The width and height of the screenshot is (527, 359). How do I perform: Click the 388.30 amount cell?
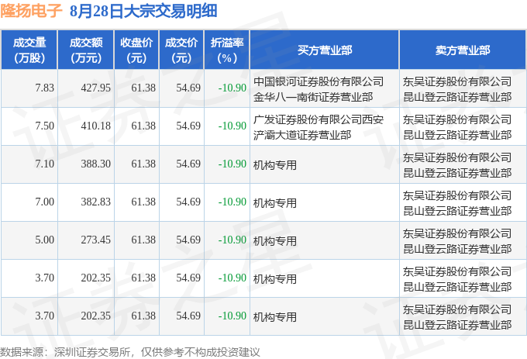click(86, 164)
